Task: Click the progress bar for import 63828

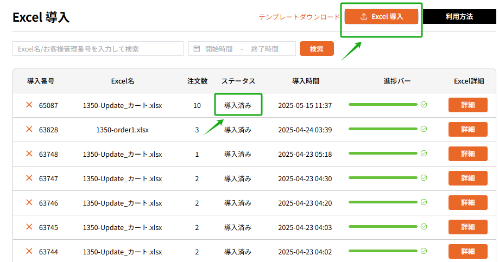Action: tap(383, 129)
